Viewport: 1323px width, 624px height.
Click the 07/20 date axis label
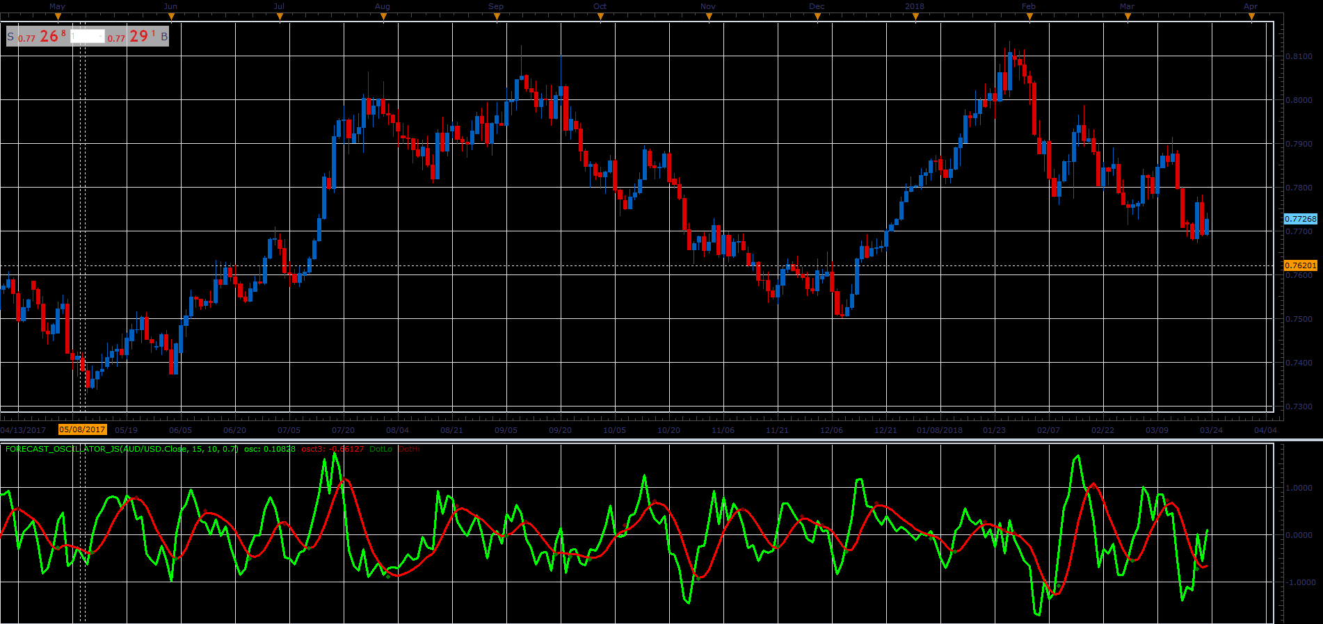[343, 430]
